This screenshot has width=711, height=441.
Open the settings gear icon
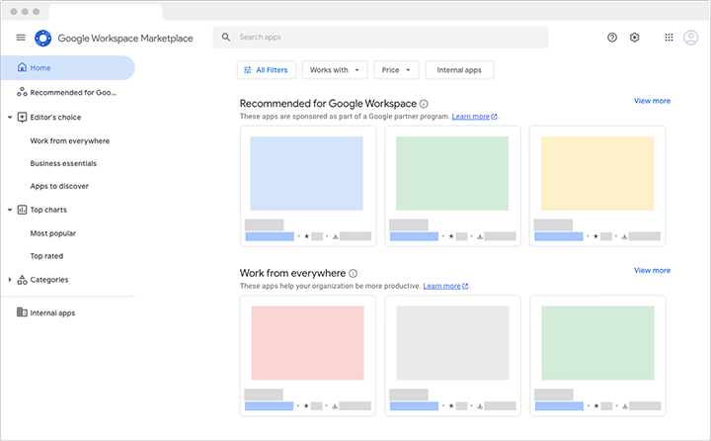click(x=635, y=38)
